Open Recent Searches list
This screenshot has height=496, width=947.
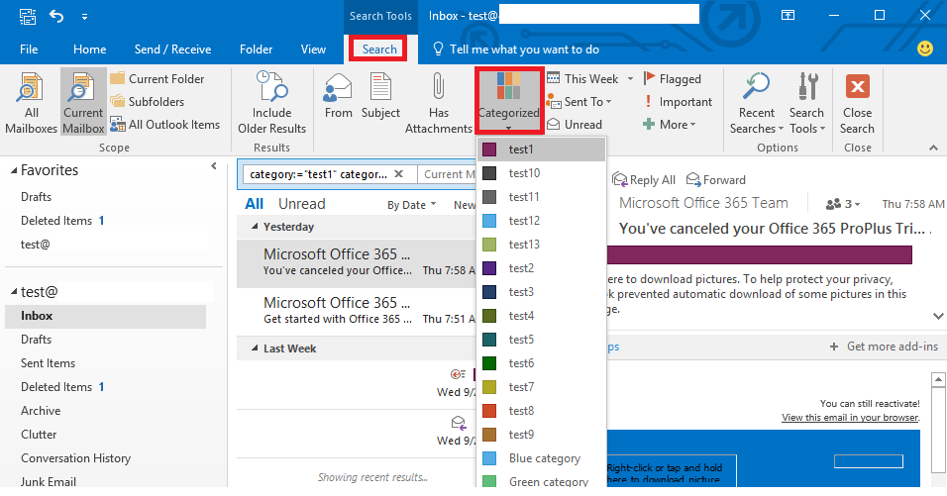[756, 101]
